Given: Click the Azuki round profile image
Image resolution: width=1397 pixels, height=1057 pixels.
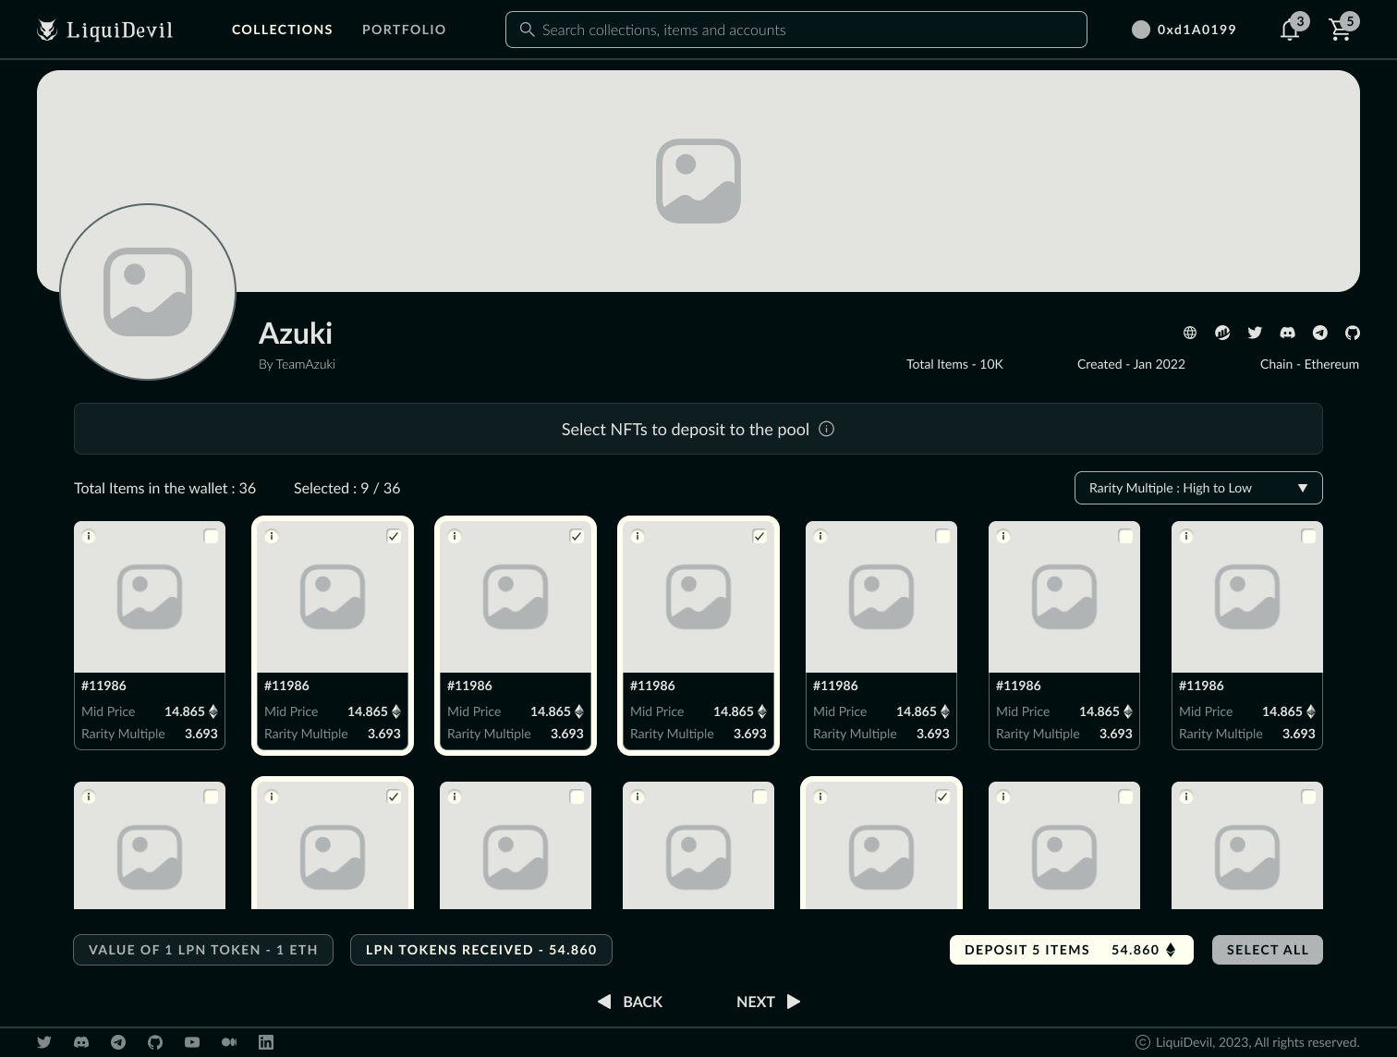Looking at the screenshot, I should 148,292.
